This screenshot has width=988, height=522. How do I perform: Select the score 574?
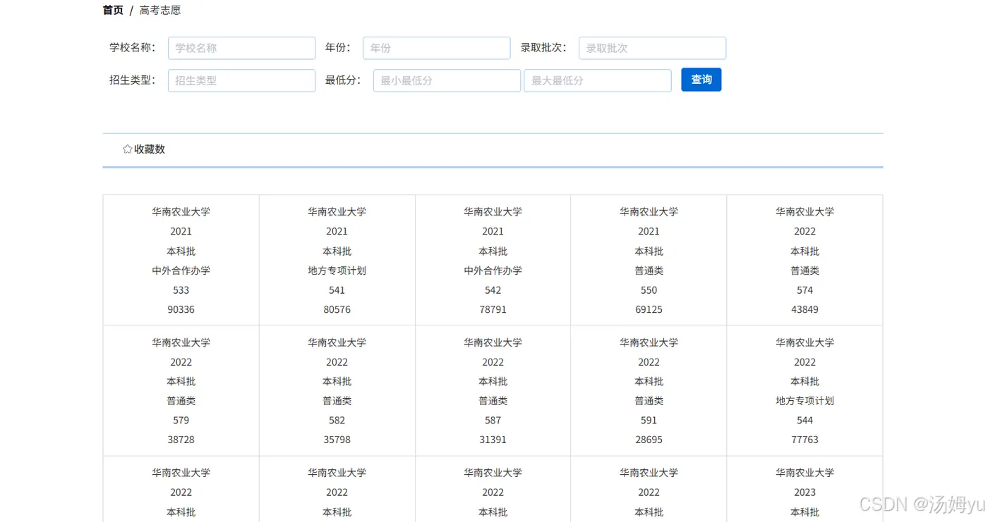tap(805, 290)
